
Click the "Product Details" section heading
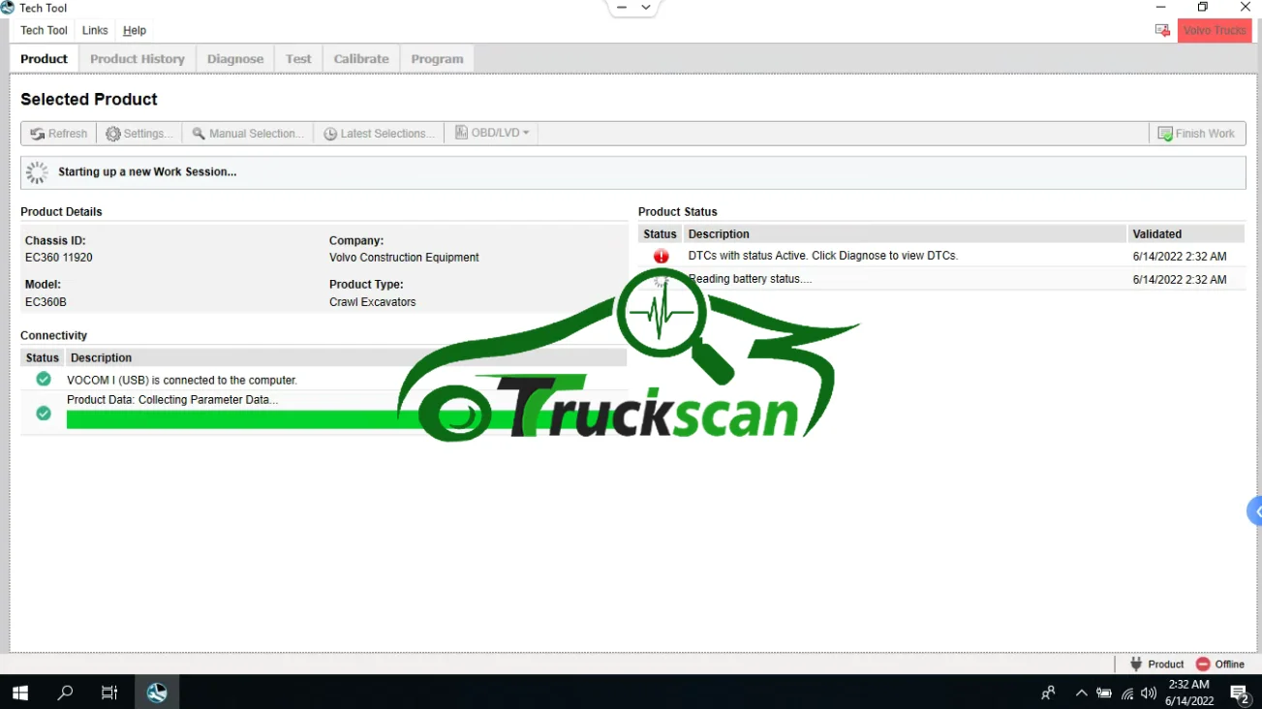(61, 212)
